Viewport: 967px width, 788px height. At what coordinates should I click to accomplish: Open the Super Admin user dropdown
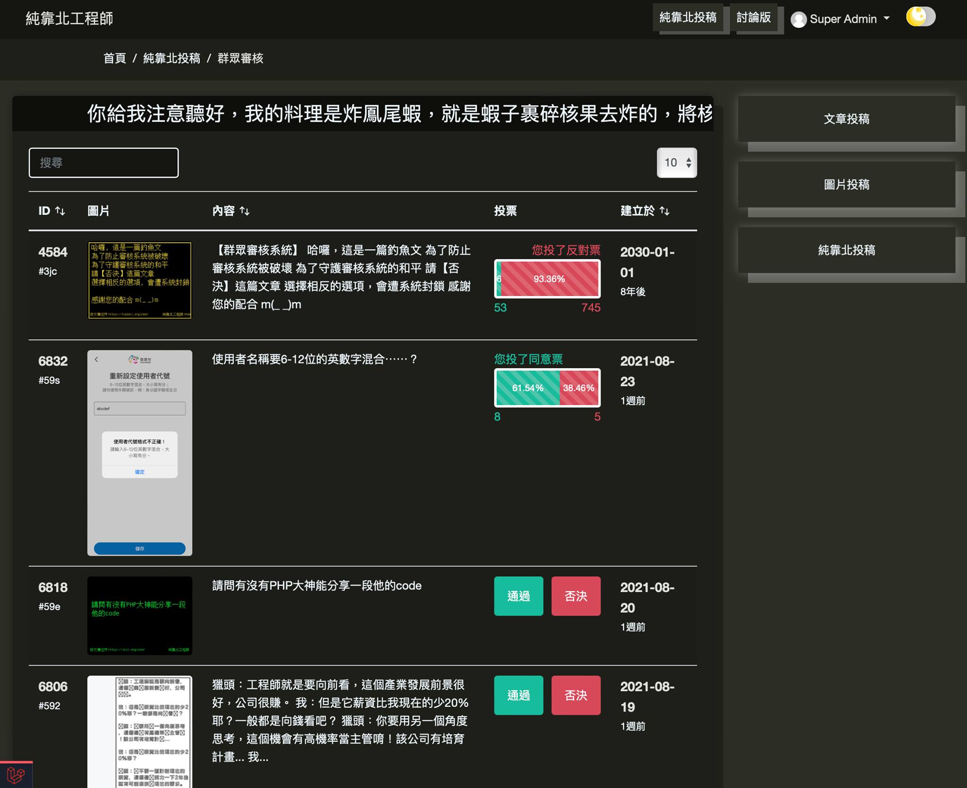tap(840, 19)
